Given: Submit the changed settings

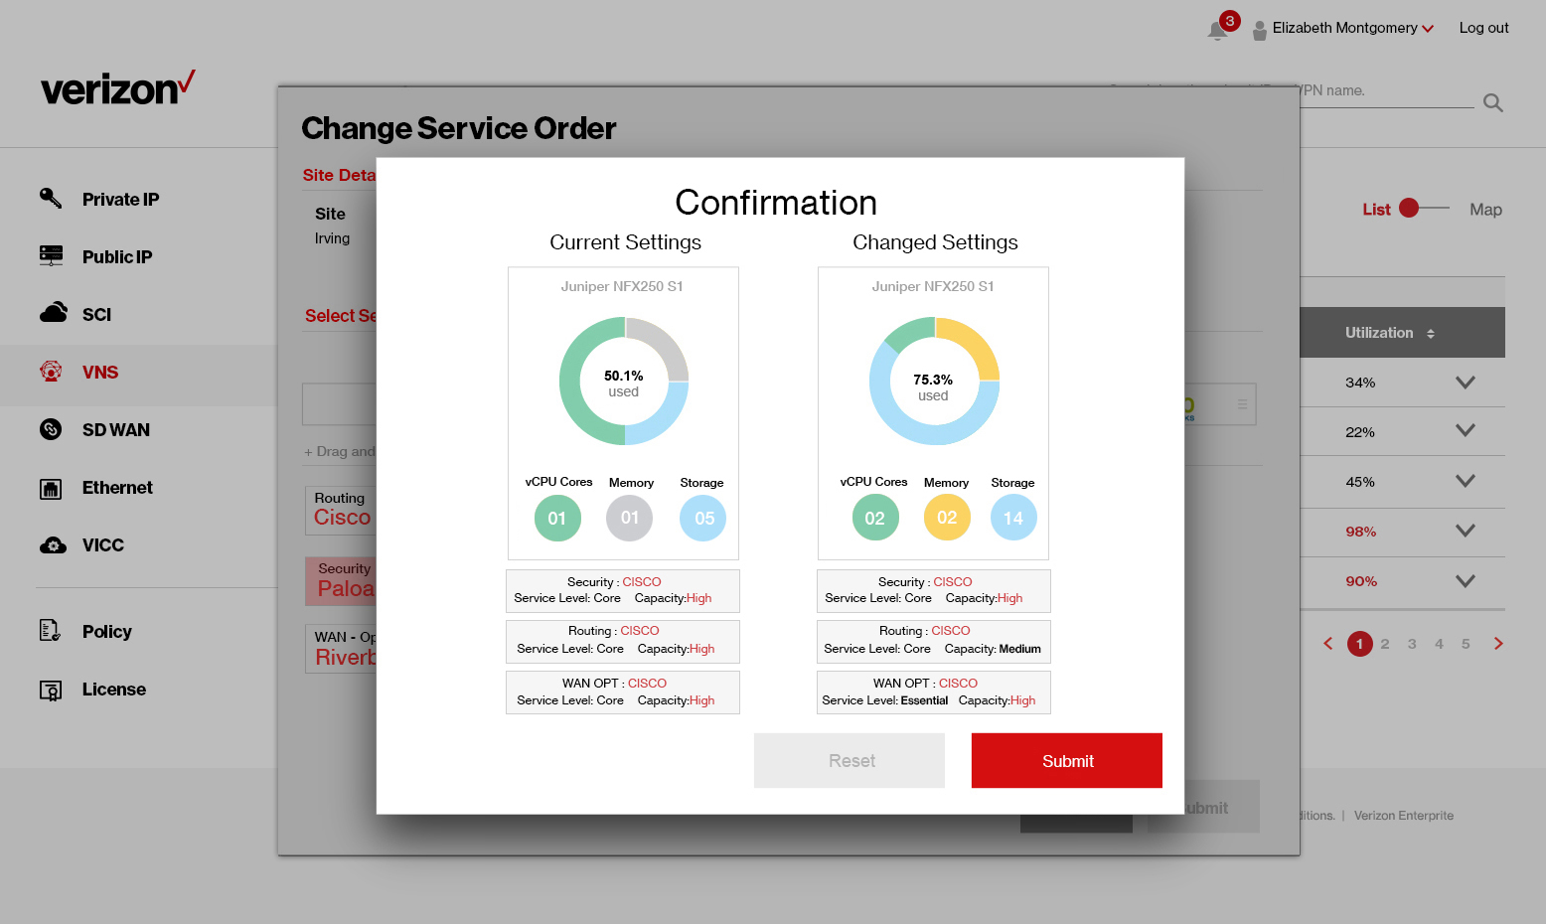Looking at the screenshot, I should 1066,760.
